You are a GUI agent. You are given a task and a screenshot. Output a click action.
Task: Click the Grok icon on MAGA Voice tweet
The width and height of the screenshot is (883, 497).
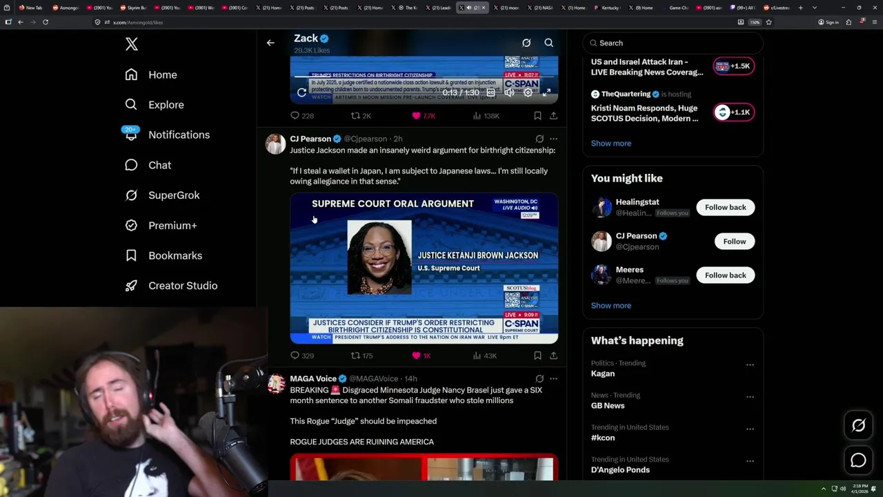point(539,378)
